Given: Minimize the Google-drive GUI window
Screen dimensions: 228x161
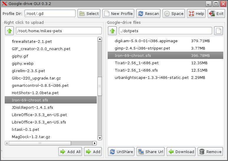Looking at the screenshot, I should click(208, 4).
